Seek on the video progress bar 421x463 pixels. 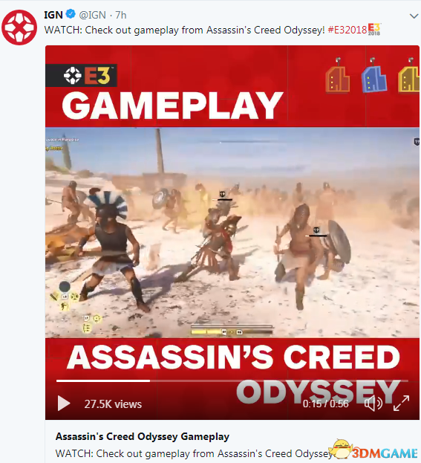[232, 381]
